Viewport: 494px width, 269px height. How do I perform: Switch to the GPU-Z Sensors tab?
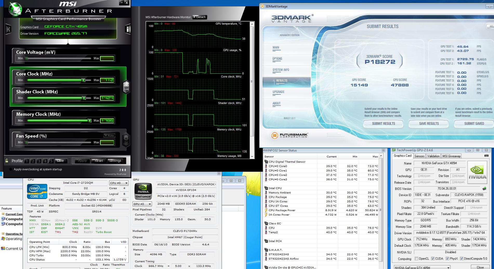419,156
